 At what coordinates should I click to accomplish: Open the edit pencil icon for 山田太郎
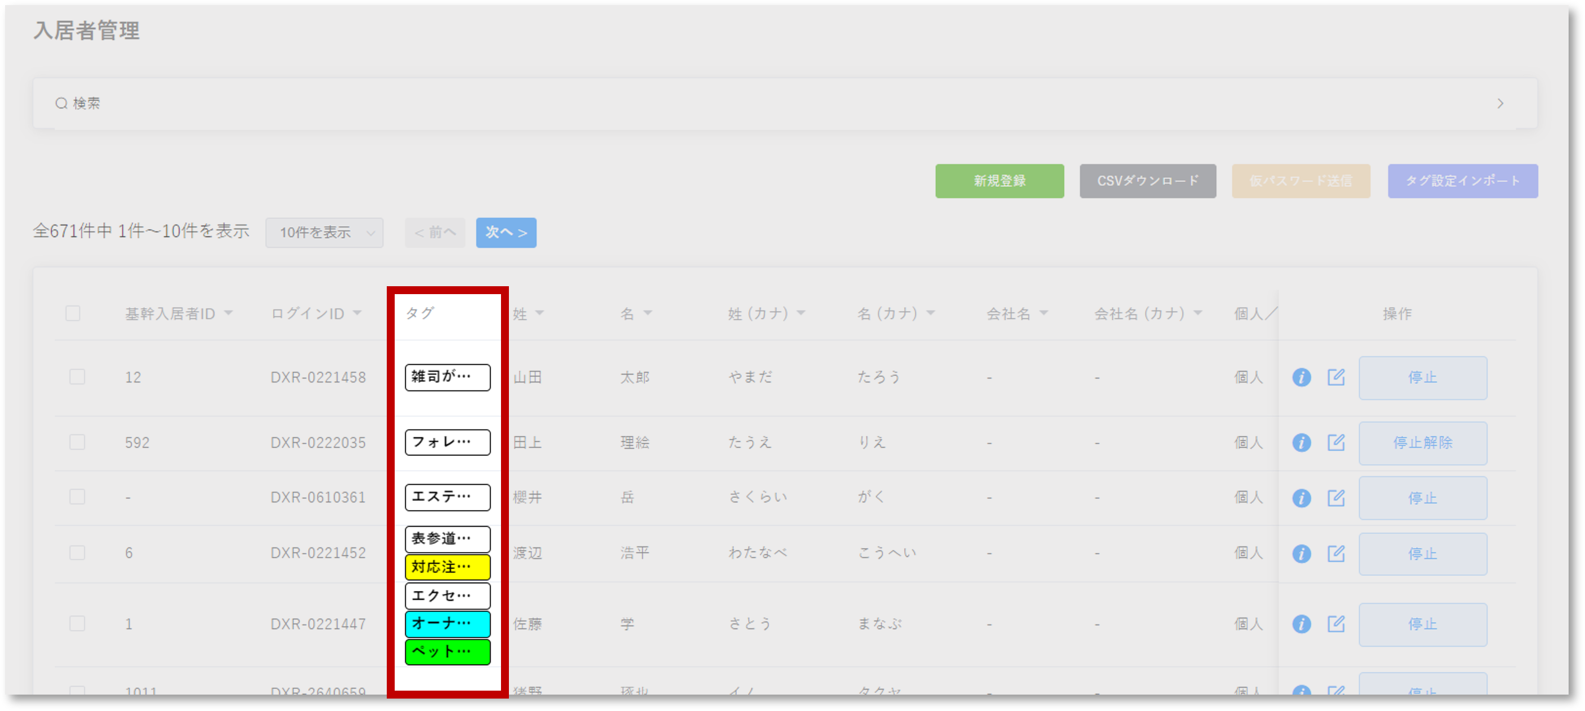(x=1336, y=377)
